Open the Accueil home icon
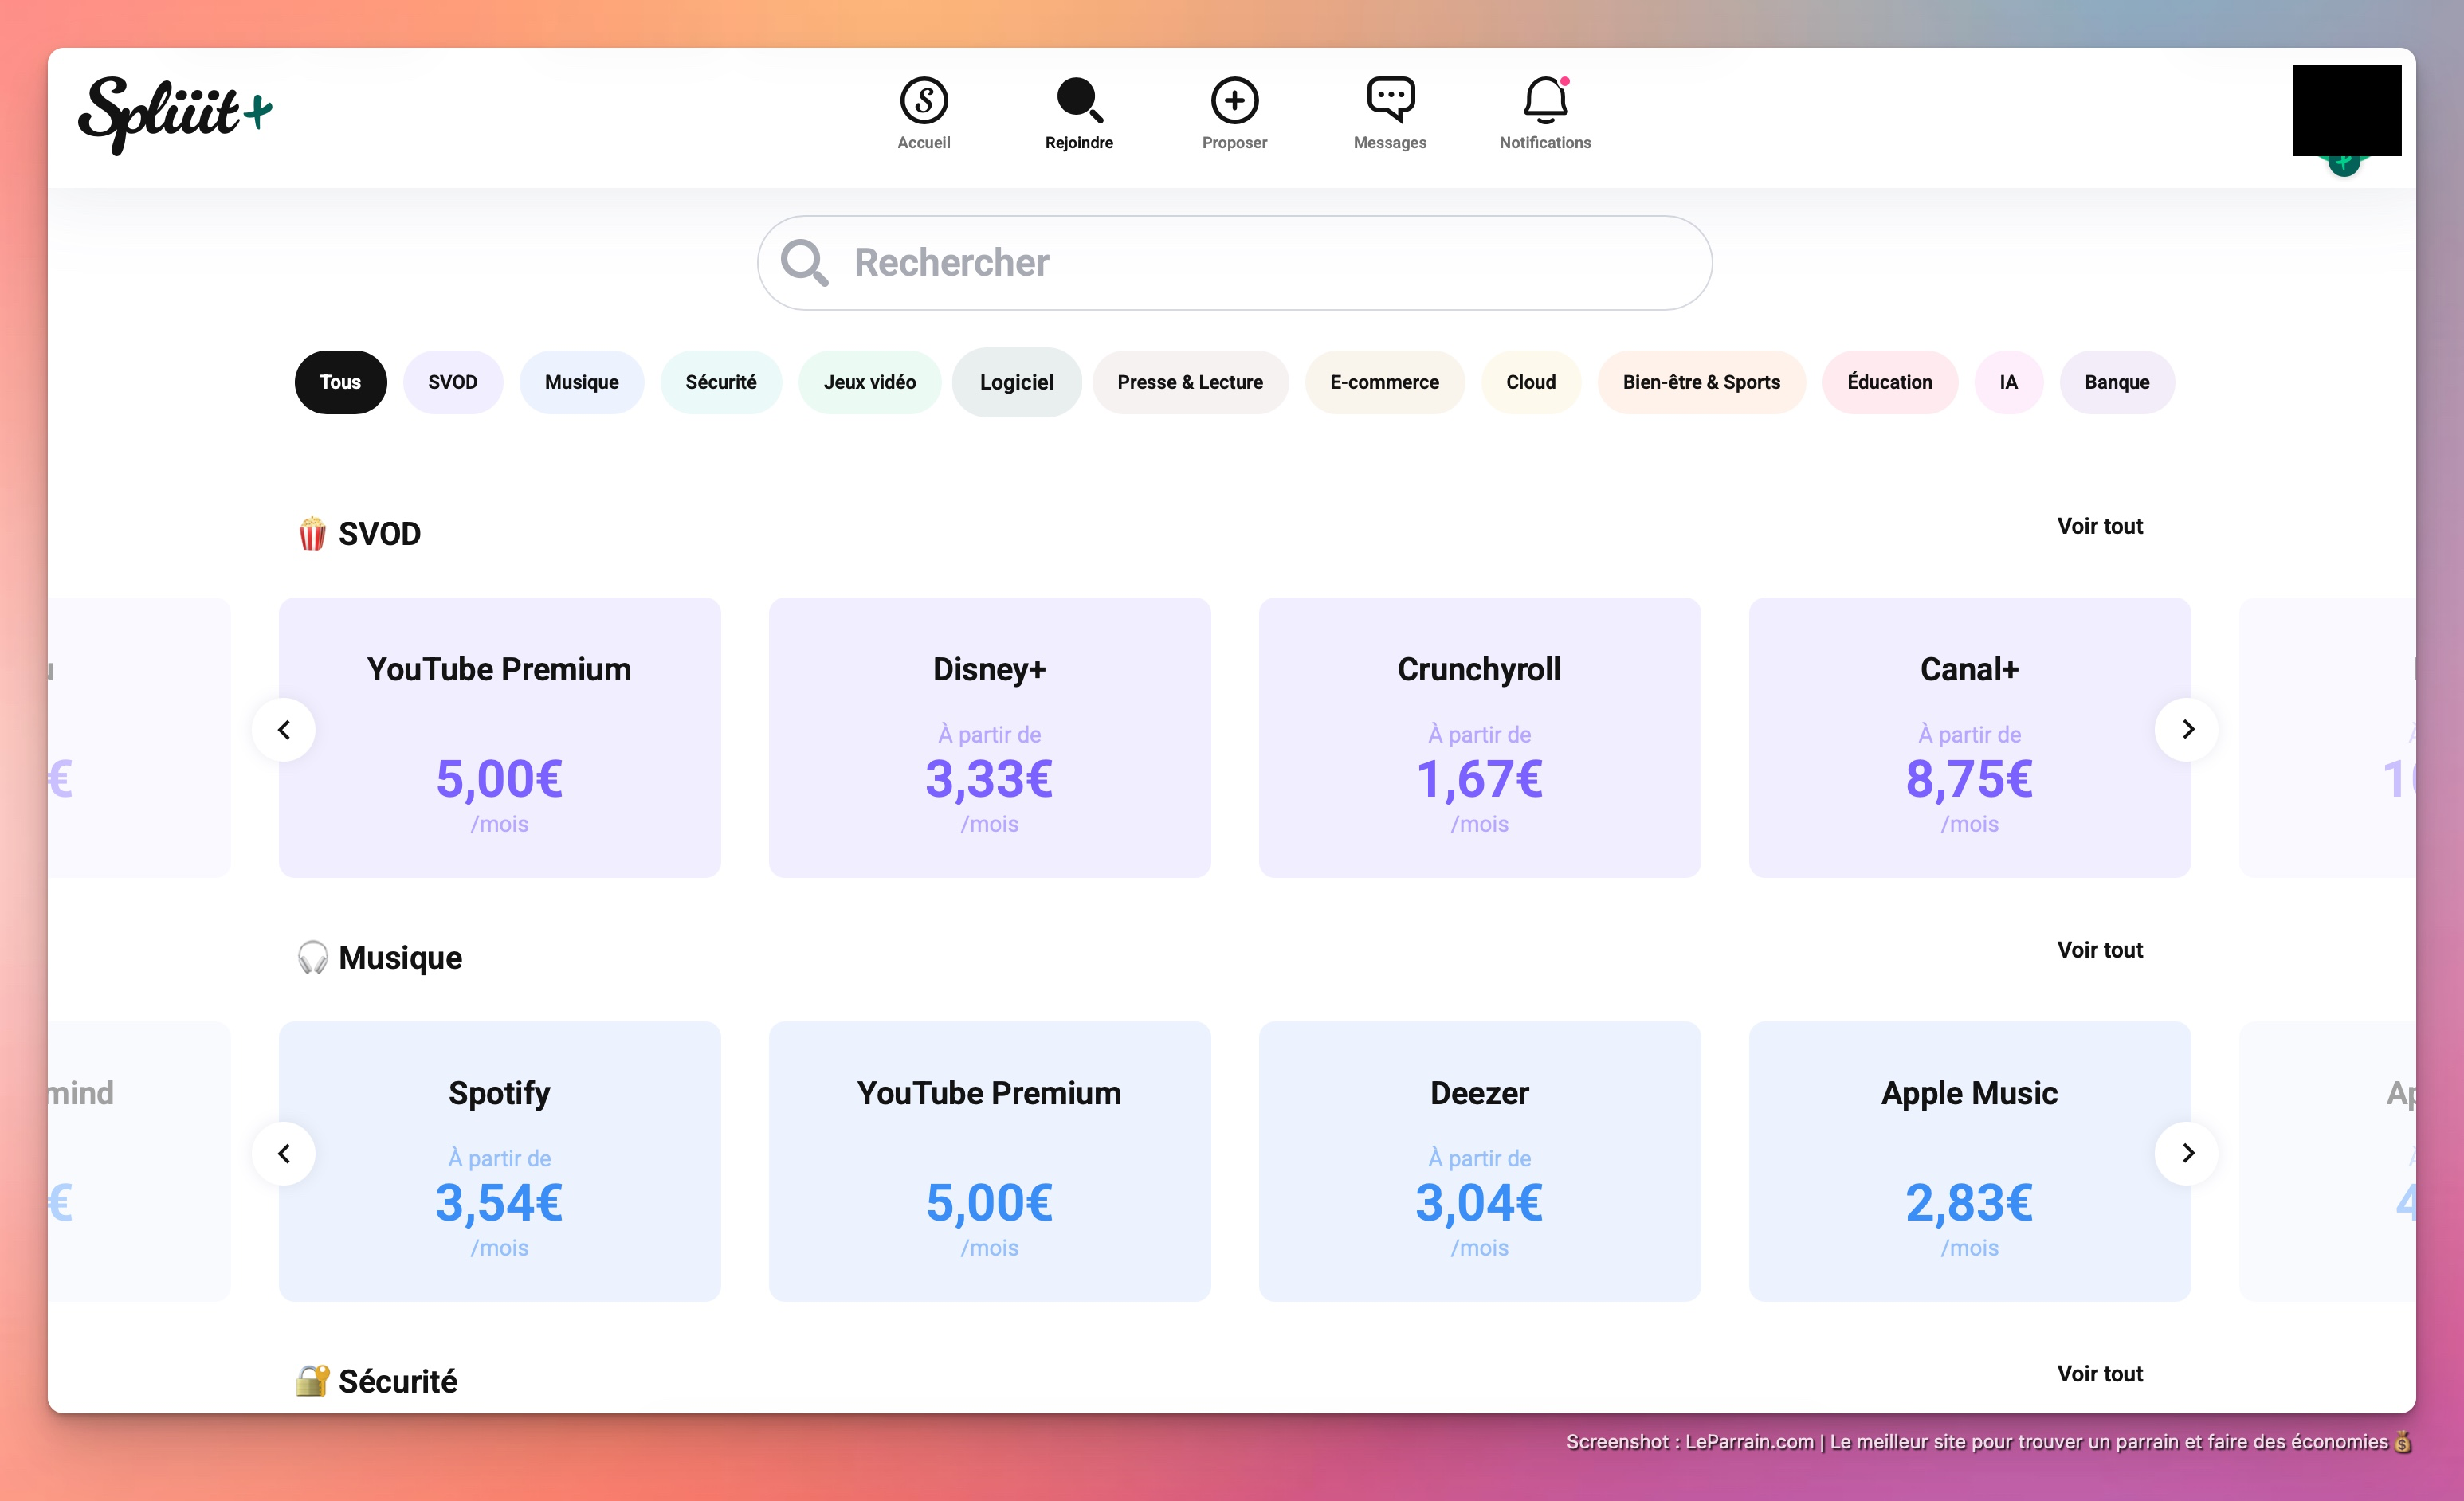2464x1501 pixels. click(x=923, y=101)
